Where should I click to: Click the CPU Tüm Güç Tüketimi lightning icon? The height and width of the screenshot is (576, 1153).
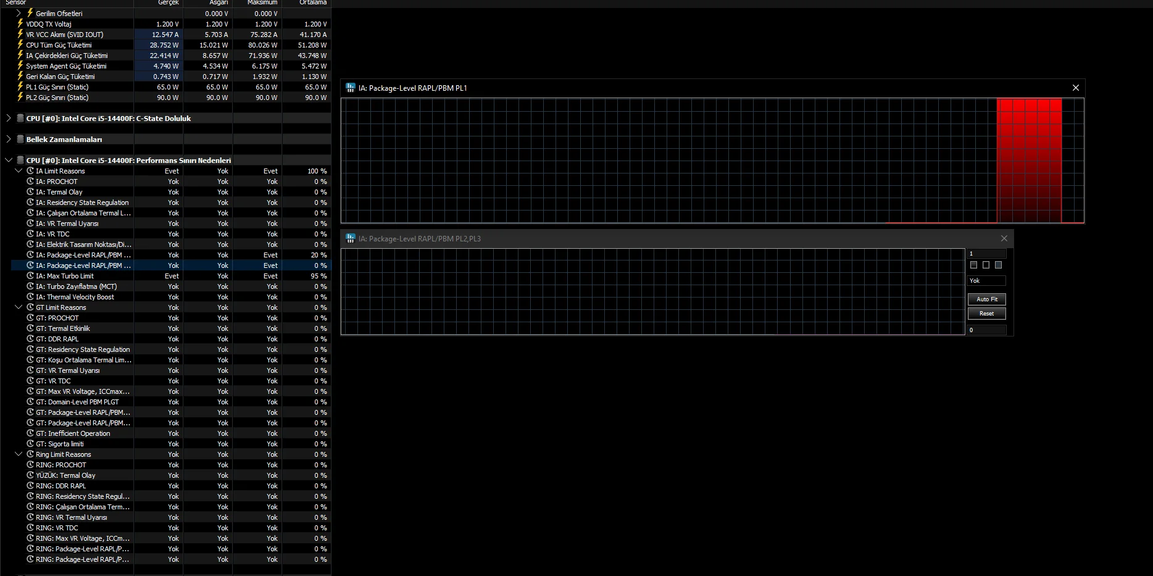(20, 44)
